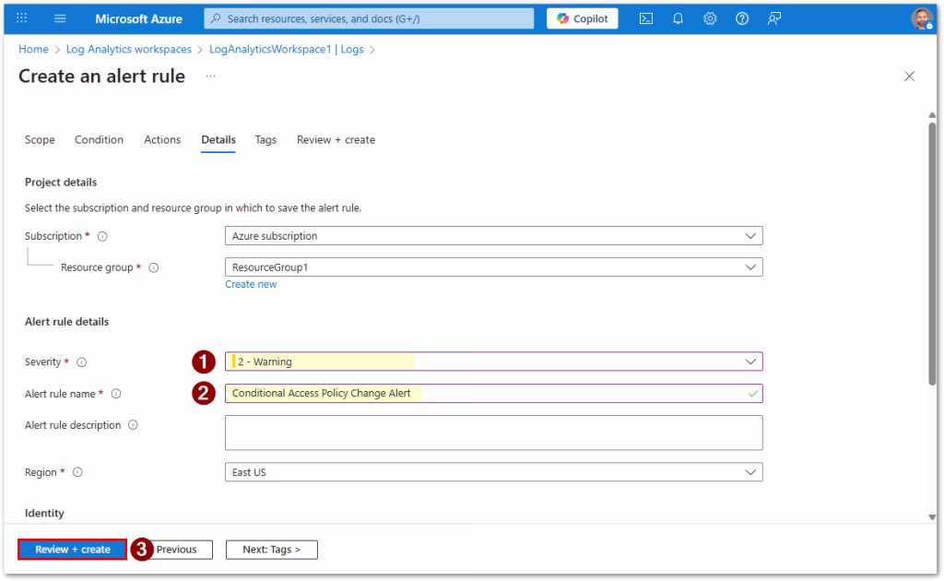
Task: Open the Azure portal hamburger menu
Action: pos(60,18)
